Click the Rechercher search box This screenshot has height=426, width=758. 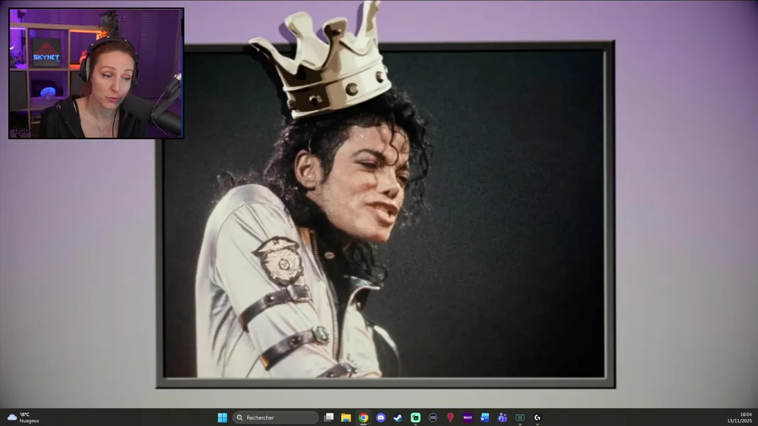pos(276,418)
